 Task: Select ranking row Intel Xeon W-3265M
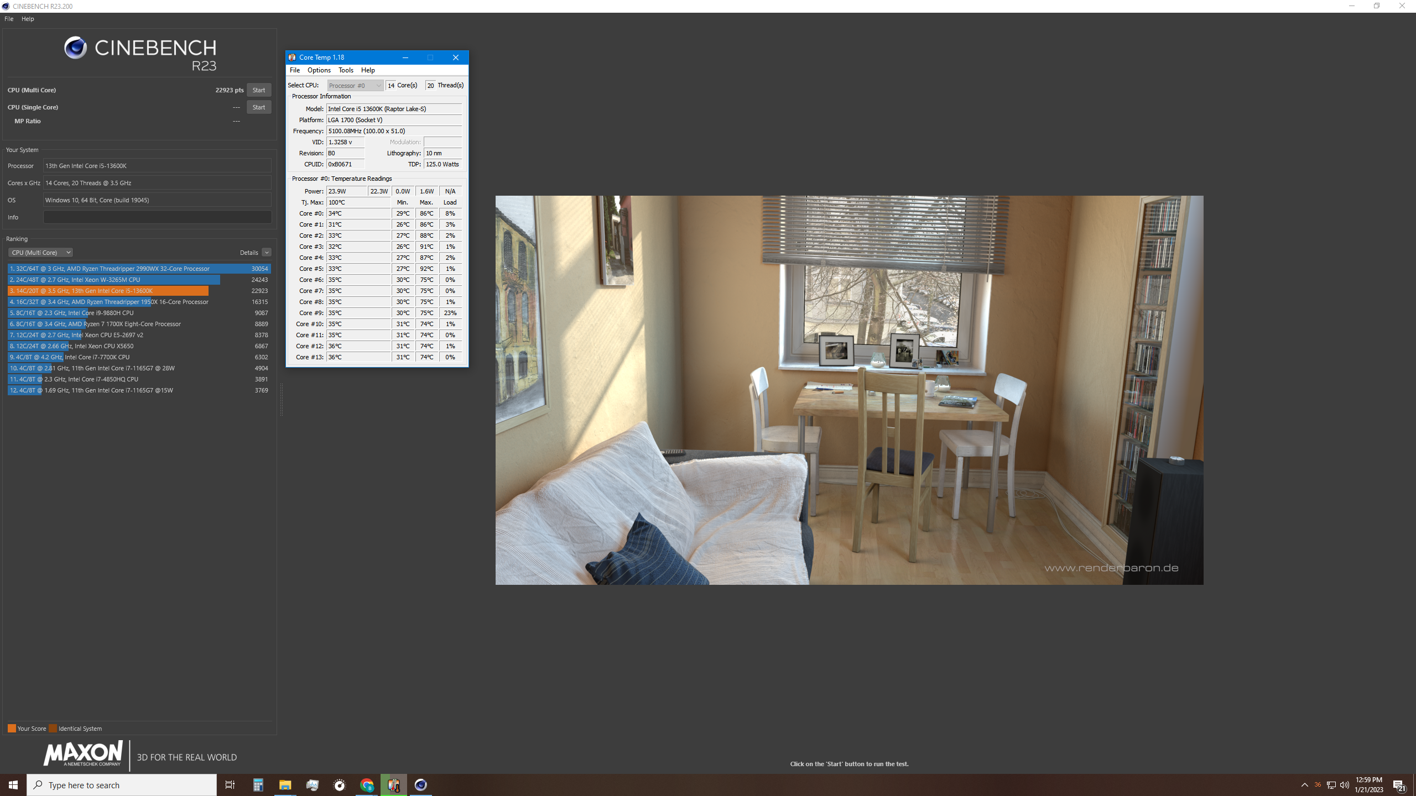139,280
